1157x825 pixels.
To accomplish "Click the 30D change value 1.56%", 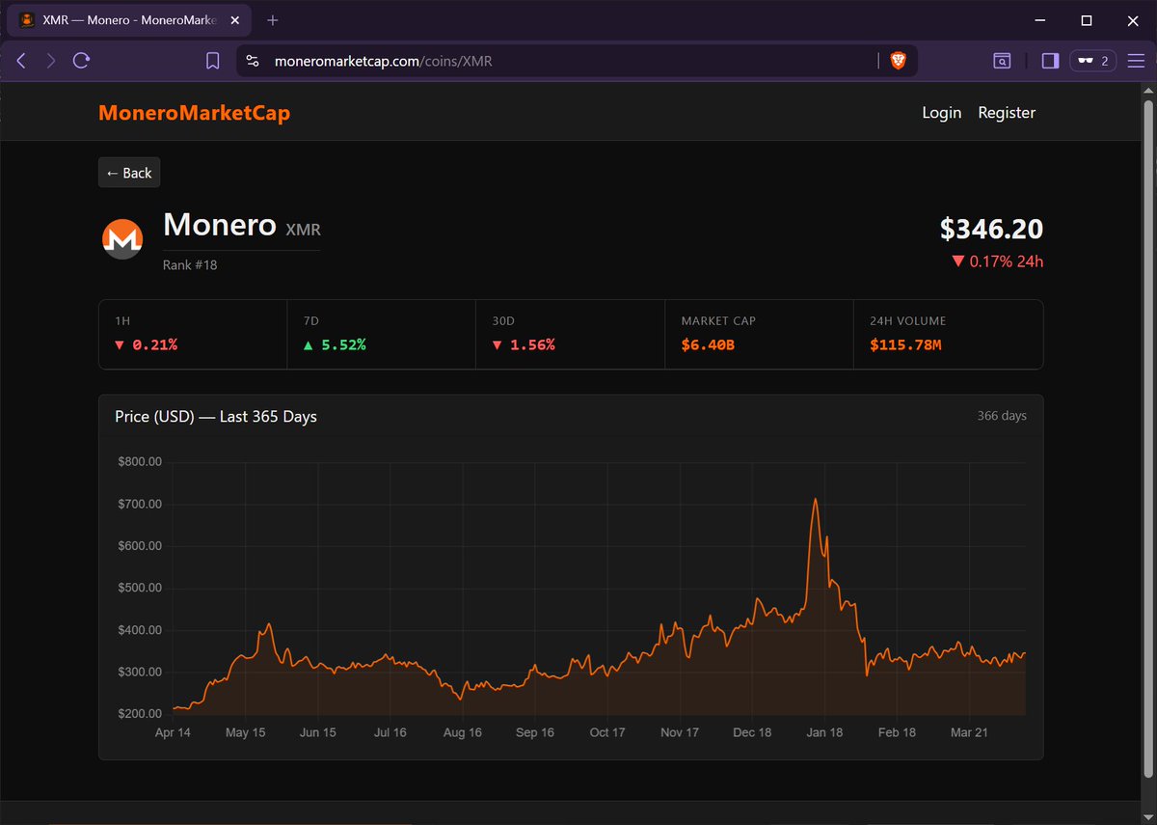I will [x=524, y=344].
